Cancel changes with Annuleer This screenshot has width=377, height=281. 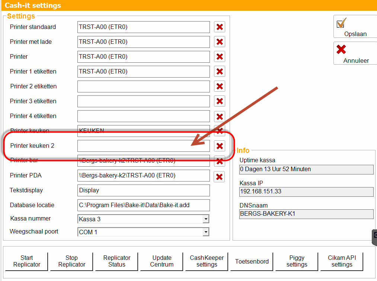(355, 53)
